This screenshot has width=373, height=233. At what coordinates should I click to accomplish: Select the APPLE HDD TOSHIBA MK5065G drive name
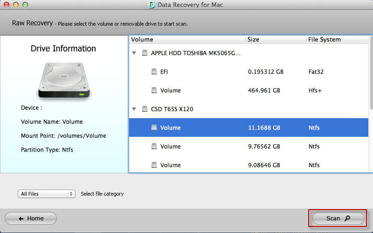click(x=195, y=53)
